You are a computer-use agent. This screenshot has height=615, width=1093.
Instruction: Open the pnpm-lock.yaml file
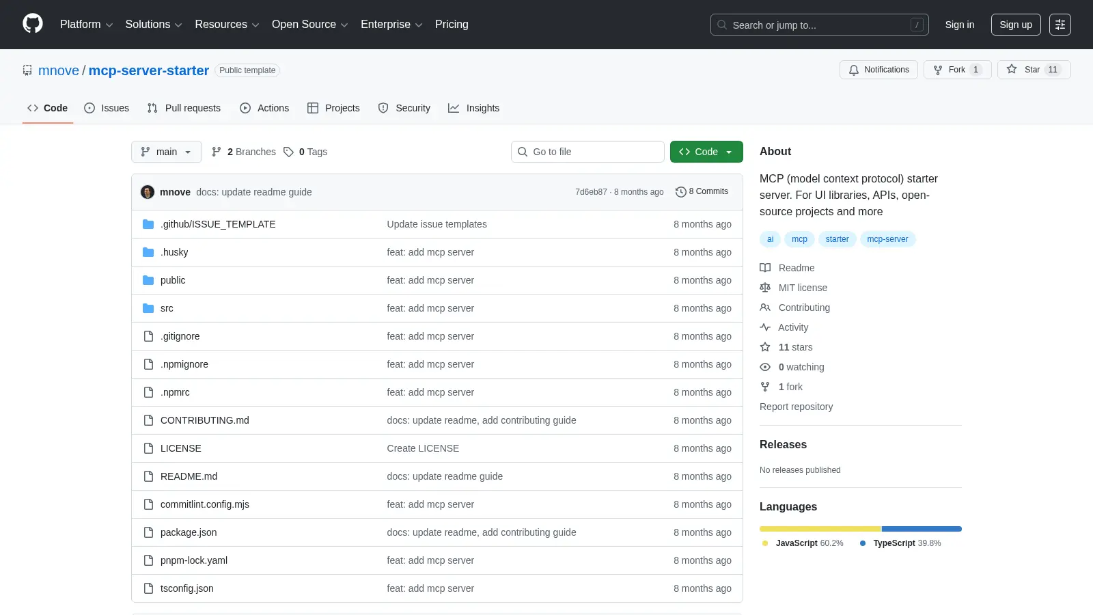[194, 560]
